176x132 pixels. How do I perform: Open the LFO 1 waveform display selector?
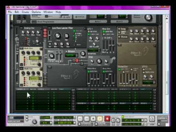click(94, 50)
